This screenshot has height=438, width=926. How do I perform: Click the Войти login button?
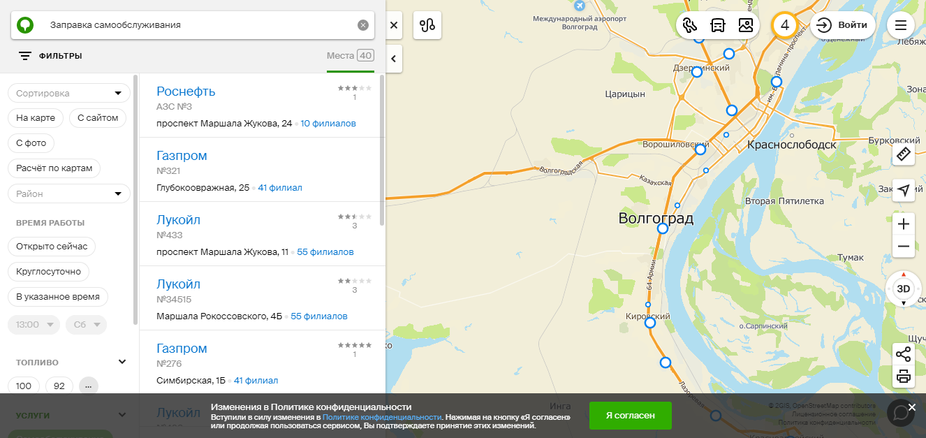coord(843,25)
